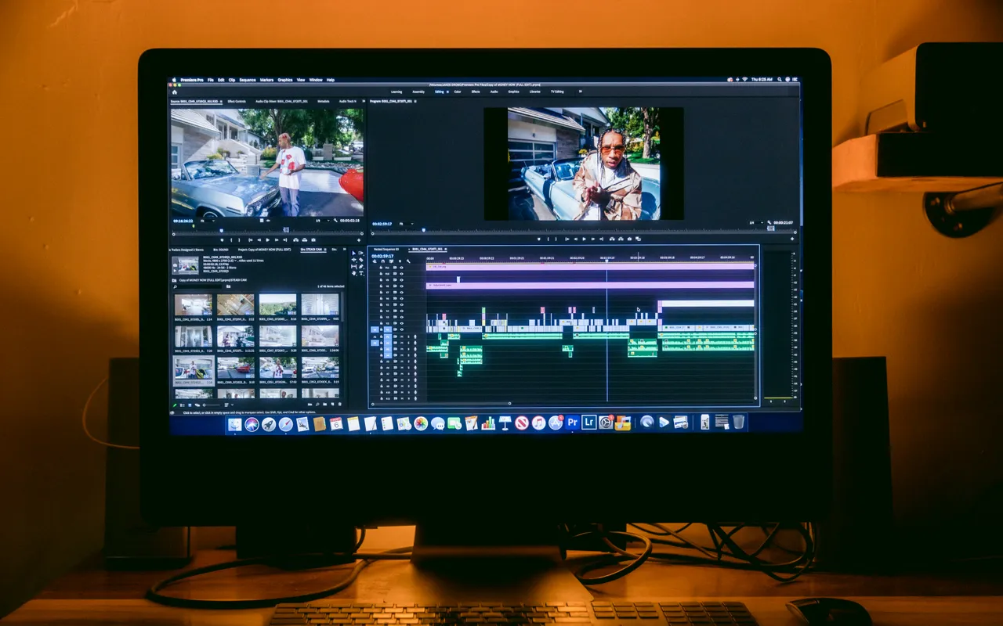Toggle Linked Selection in the timeline header
Image resolution: width=1003 pixels, height=626 pixels.
click(391, 261)
